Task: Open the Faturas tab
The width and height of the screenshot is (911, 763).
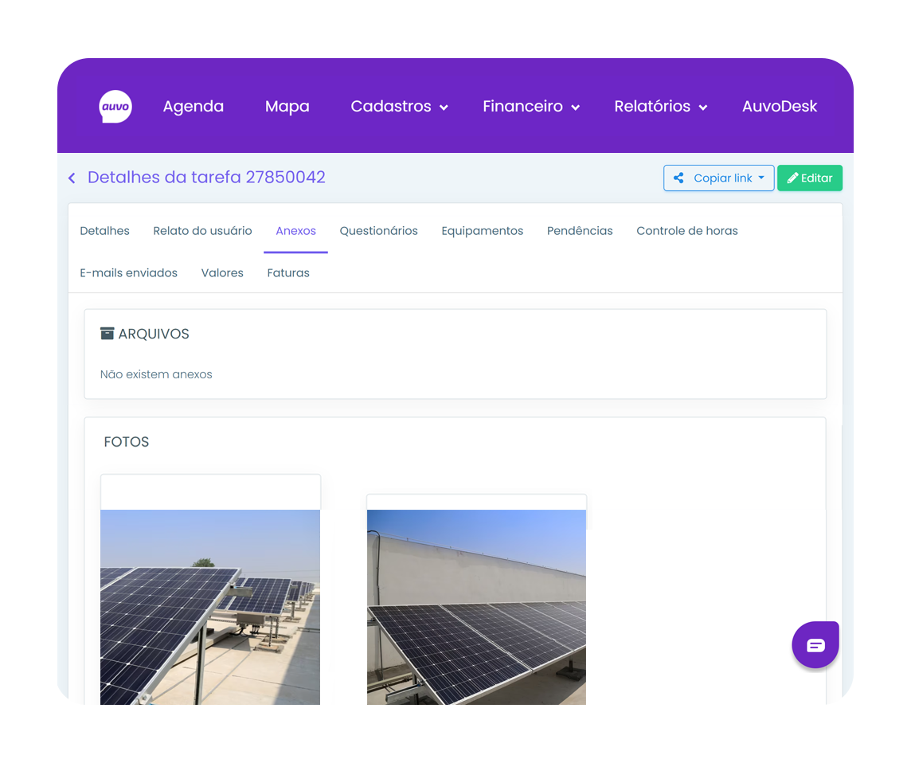Action: 288,273
